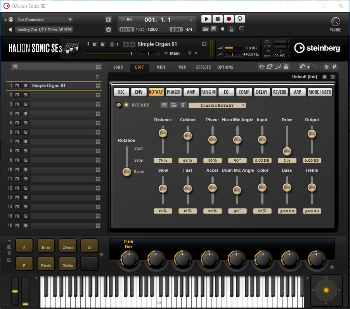Screen dimensions: 350x309
Task: Click the red Record button
Action: (x=229, y=19)
